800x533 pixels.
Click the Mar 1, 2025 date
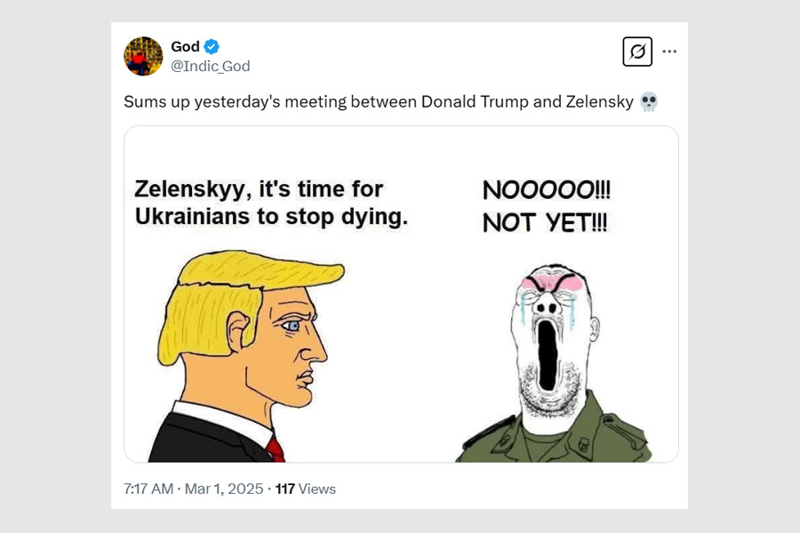(x=222, y=489)
